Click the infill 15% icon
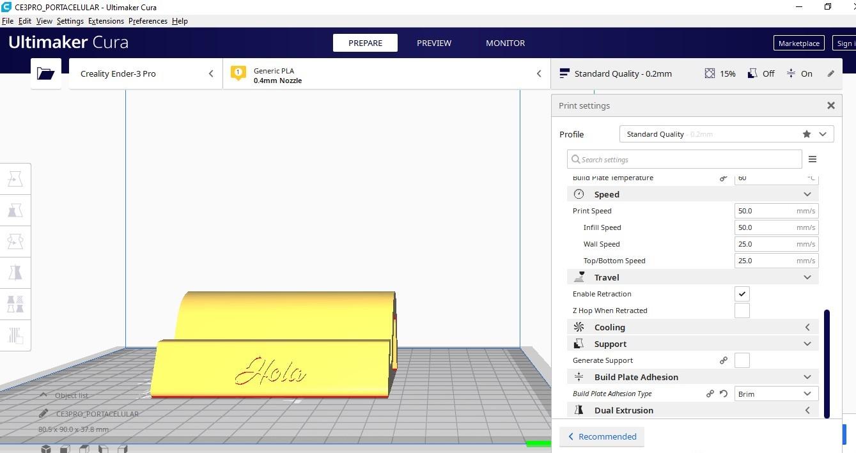 click(x=710, y=73)
